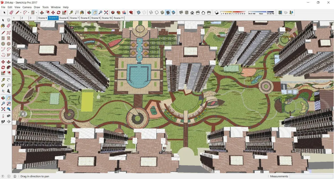This screenshot has height=179, width=334.
Task: Switch to Front standard view
Action: pos(192,13)
